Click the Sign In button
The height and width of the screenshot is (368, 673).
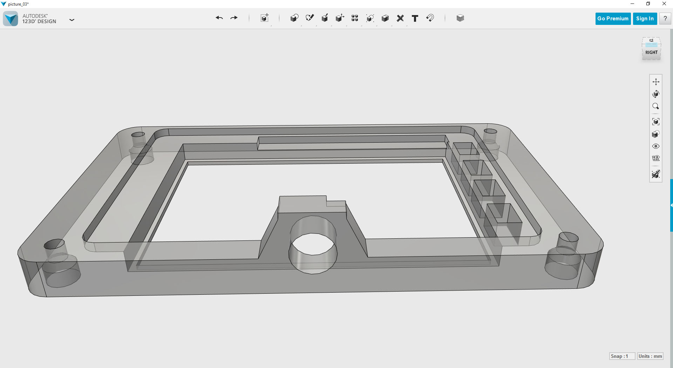[x=645, y=19]
